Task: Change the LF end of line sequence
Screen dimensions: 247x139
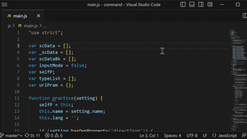Action: 205,136
